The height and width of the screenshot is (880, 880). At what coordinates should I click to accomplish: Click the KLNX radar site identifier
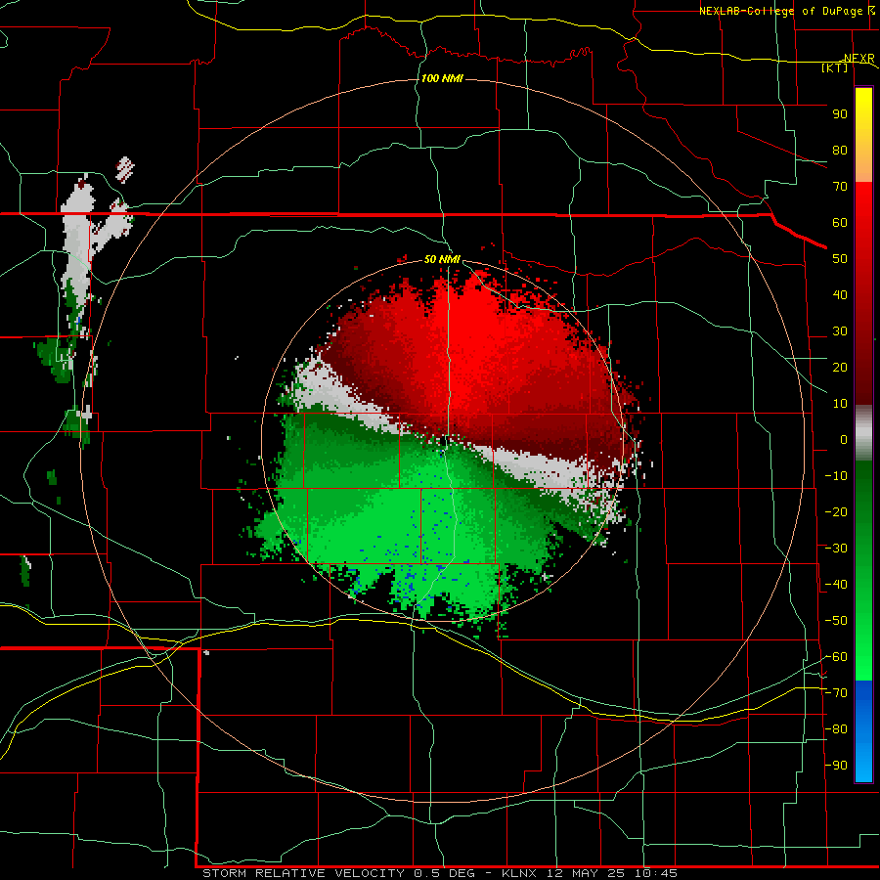pyautogui.click(x=518, y=873)
